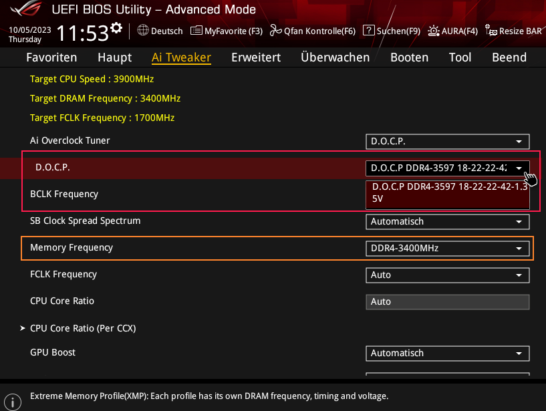Select the SB Clock Spread Spectrum label
The image size is (546, 411).
click(x=86, y=221)
